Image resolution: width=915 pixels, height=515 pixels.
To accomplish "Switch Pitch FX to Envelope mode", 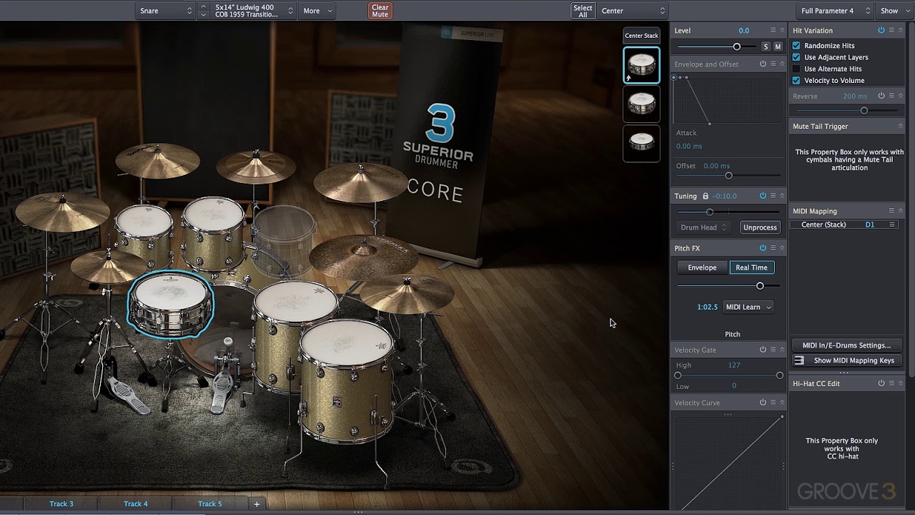I will pos(702,268).
